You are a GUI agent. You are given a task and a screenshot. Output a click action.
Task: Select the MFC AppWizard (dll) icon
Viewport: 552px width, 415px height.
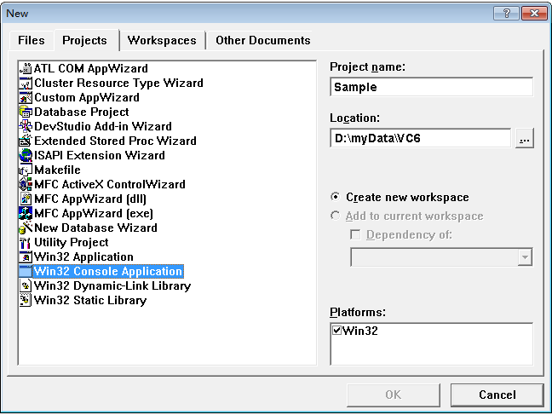(x=26, y=199)
